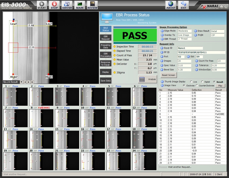Screen dimensions: 229x178
Task: Click the Deflection column header
Action: pos(203,90)
